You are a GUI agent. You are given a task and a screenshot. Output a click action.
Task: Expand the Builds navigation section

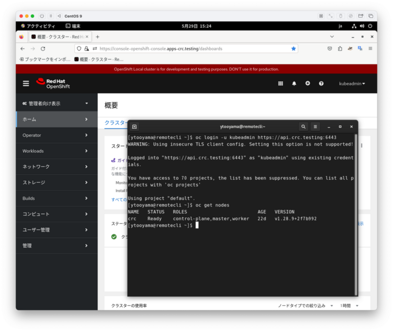click(56, 198)
